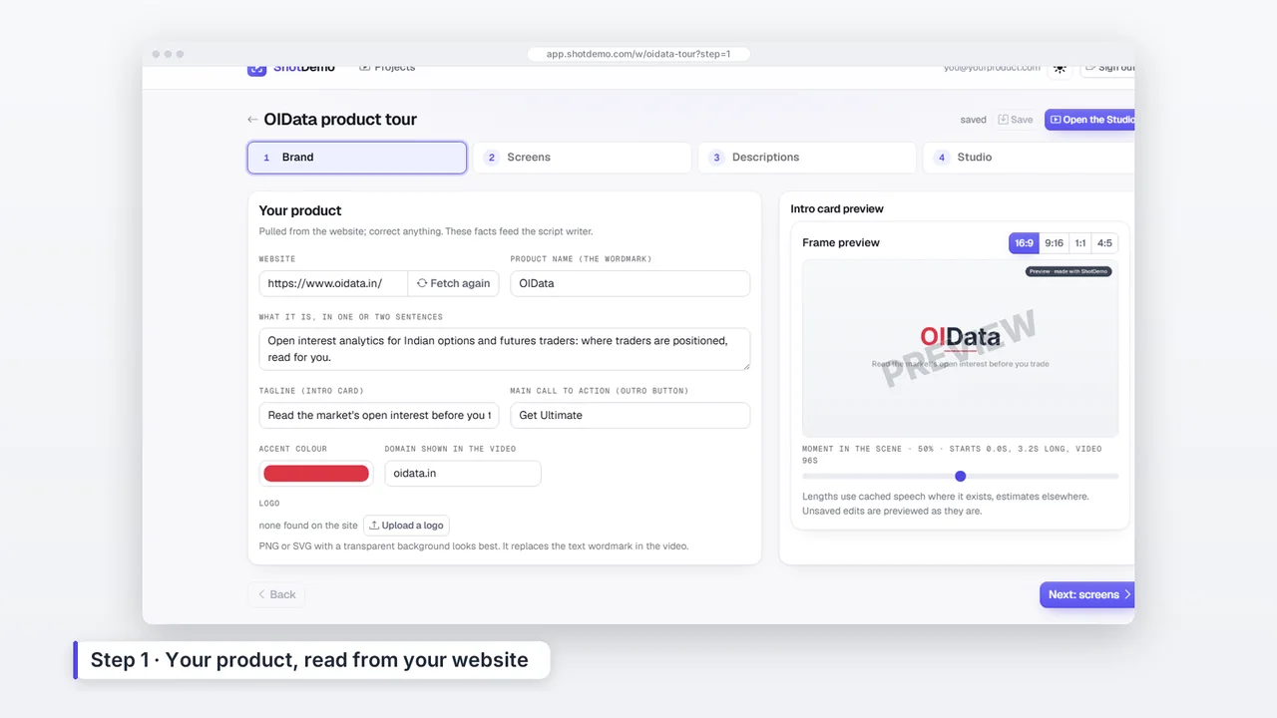Edit the What it is description box
Screen dimensions: 1277x718
505,349
